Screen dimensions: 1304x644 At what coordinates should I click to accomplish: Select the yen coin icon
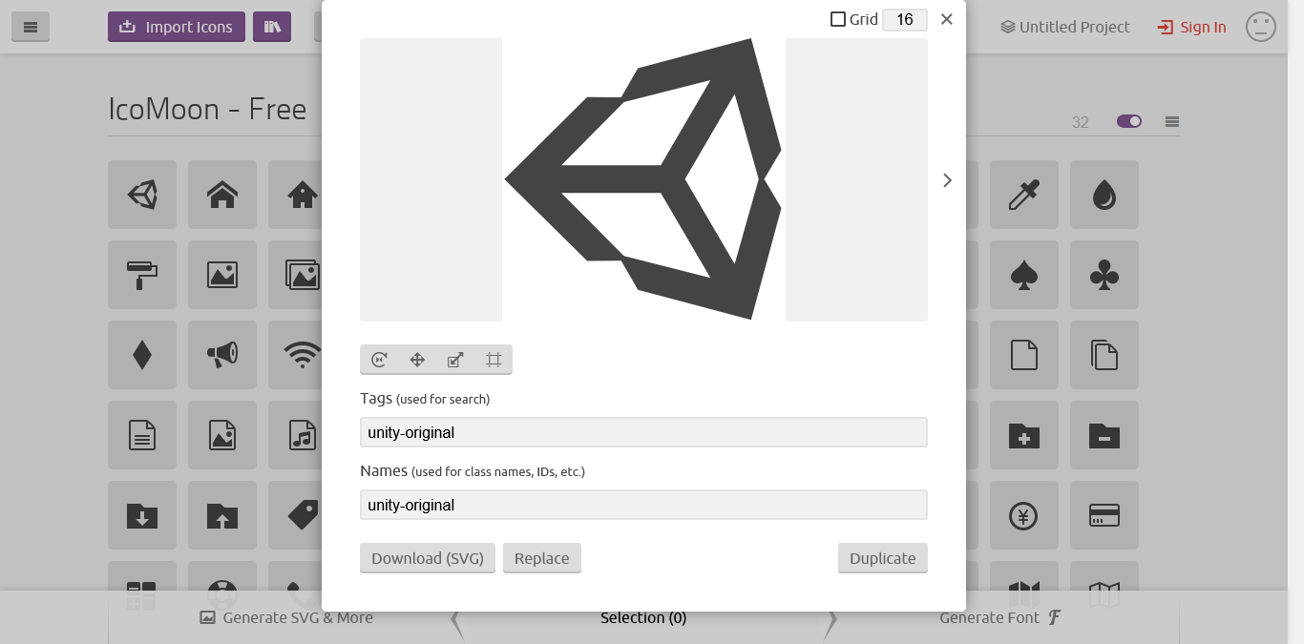(x=1024, y=515)
